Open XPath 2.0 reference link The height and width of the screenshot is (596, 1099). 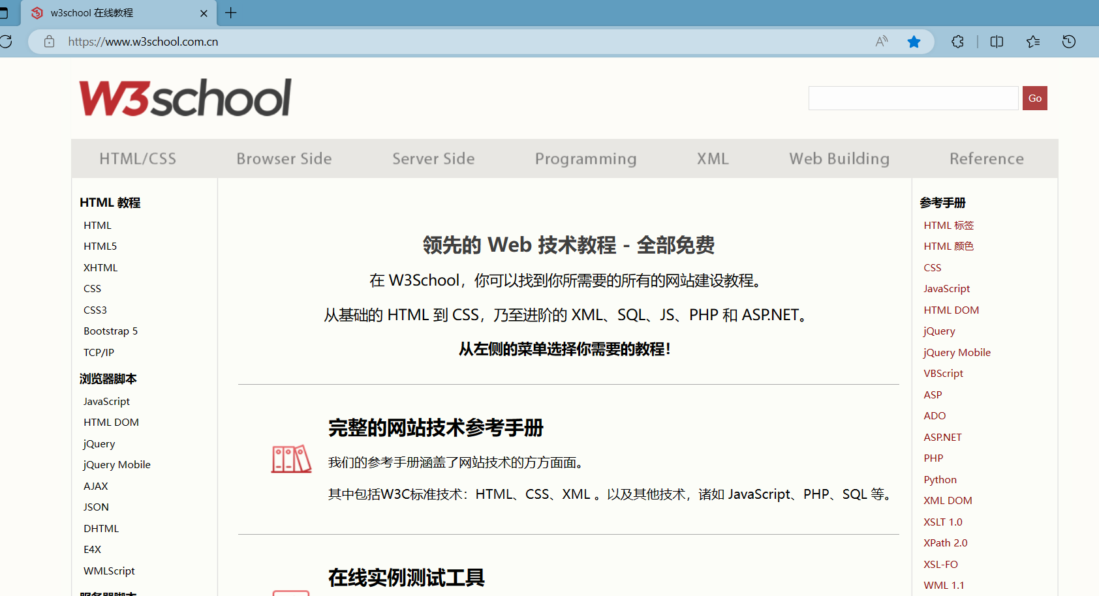945,543
